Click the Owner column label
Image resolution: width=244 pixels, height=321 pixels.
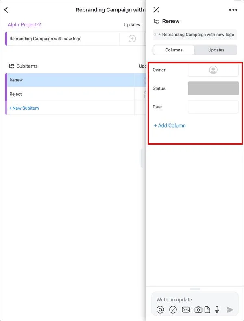click(159, 70)
